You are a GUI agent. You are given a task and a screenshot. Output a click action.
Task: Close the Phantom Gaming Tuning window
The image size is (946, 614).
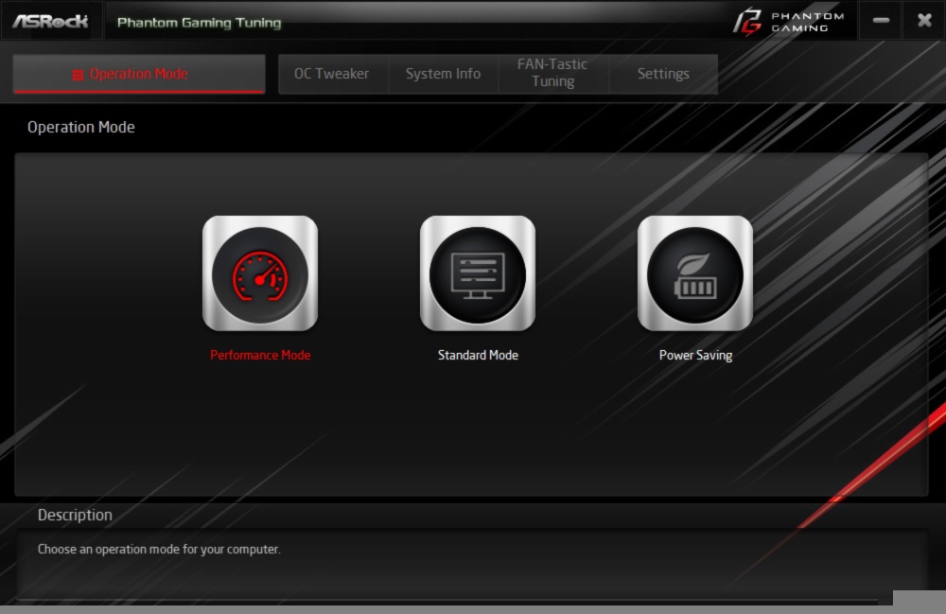point(924,21)
